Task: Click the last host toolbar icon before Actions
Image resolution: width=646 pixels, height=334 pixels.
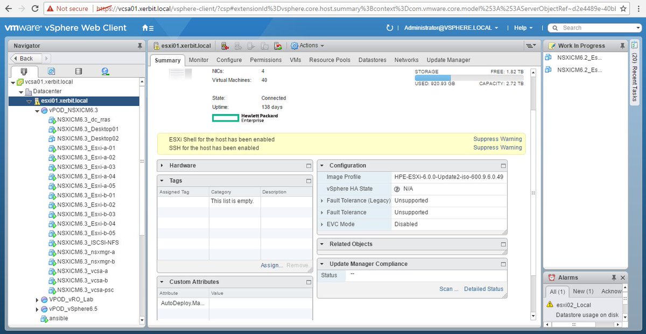Action: 278,46
